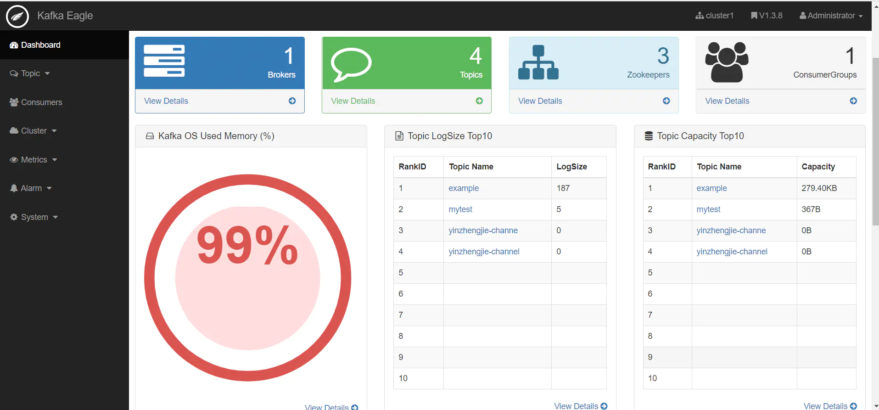
Task: Expand the Alarm sidebar menu
Action: point(31,188)
